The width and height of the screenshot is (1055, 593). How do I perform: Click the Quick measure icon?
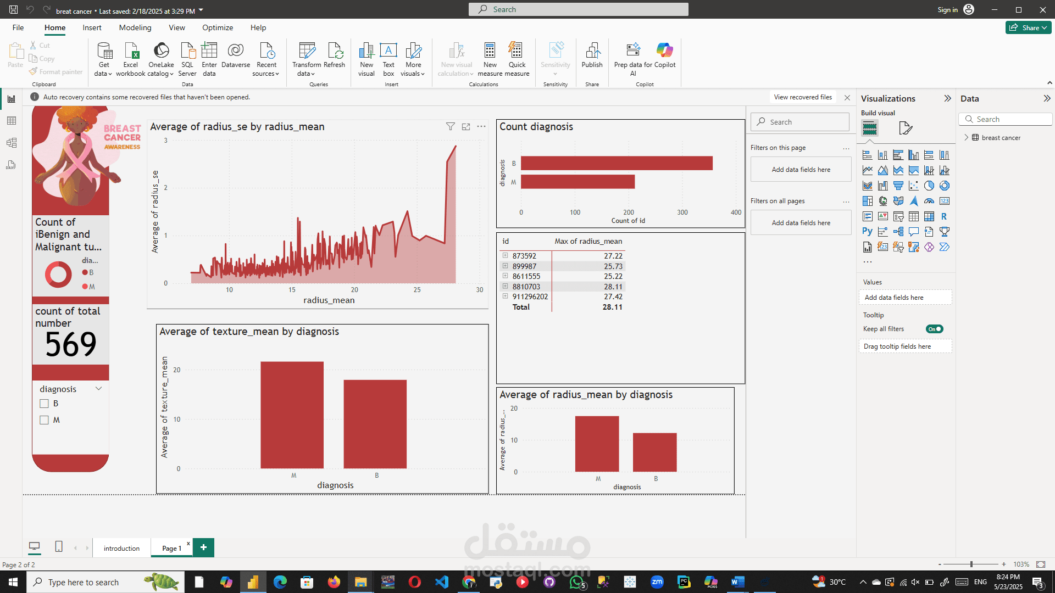click(517, 51)
